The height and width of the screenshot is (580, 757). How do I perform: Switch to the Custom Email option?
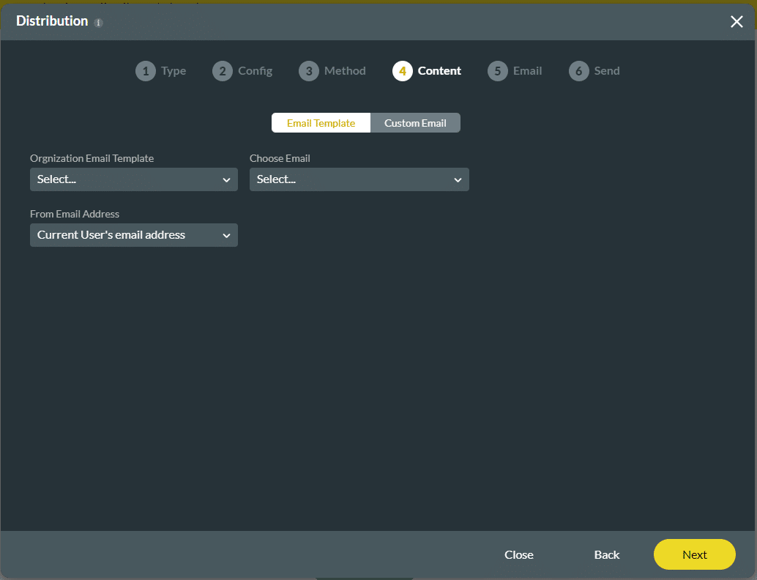(415, 123)
